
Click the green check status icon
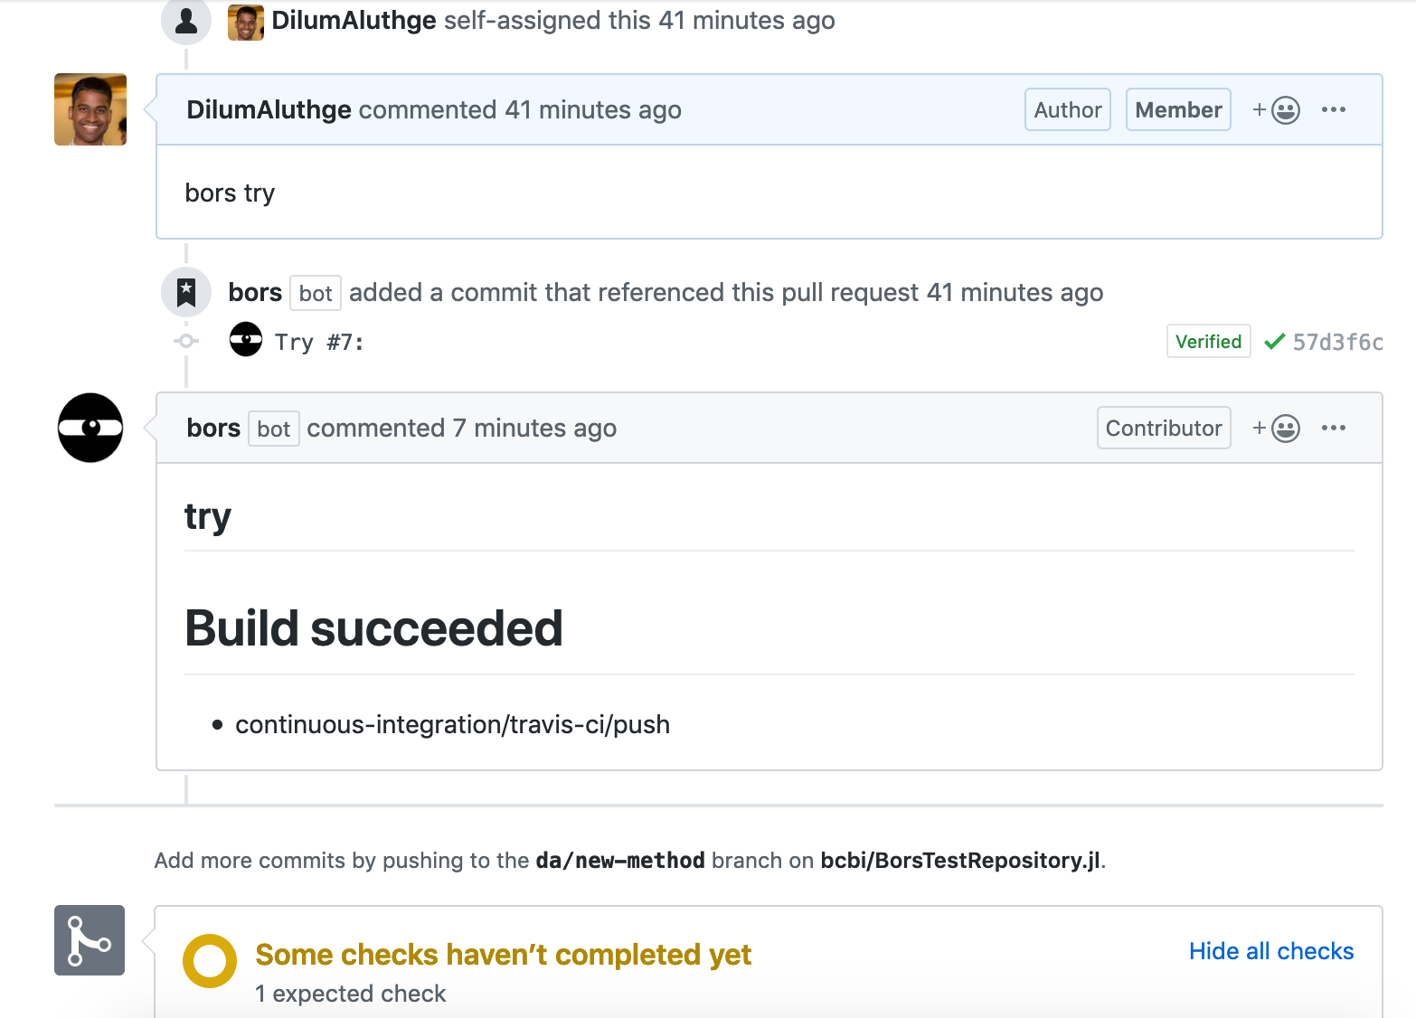pyautogui.click(x=1274, y=342)
